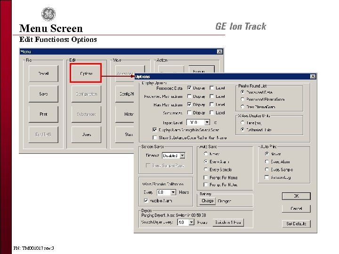The height and width of the screenshot is (254, 339).
Task: Set Auto Print to Every Sample
Action: [267, 169]
